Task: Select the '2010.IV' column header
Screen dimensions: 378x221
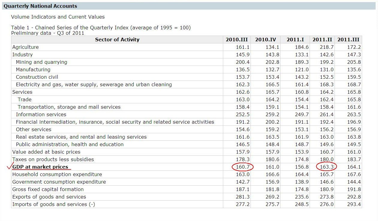Action: click(x=265, y=40)
